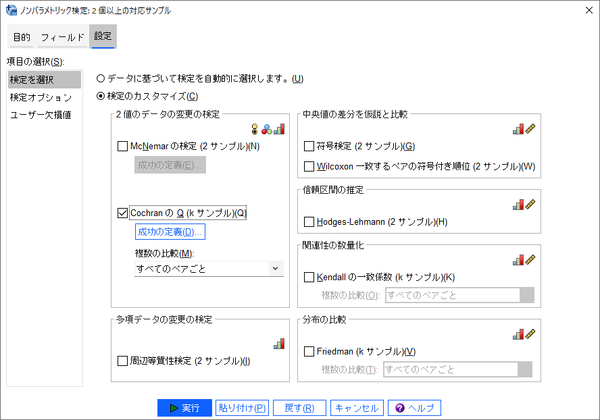Uncheck the Cochran の Q checkbox

(123, 213)
